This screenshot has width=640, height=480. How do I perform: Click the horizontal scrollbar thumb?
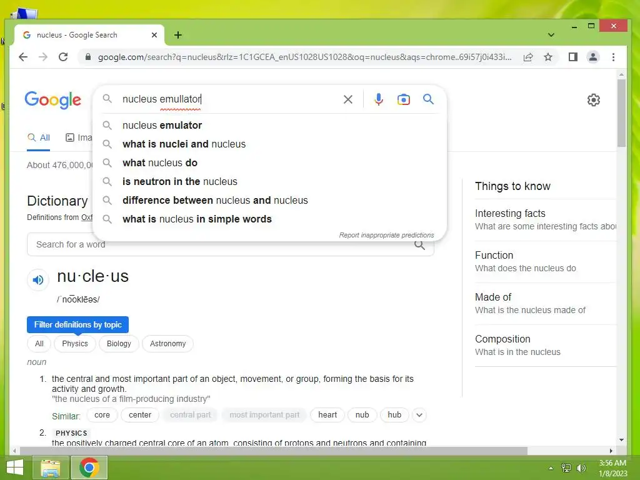(274, 451)
